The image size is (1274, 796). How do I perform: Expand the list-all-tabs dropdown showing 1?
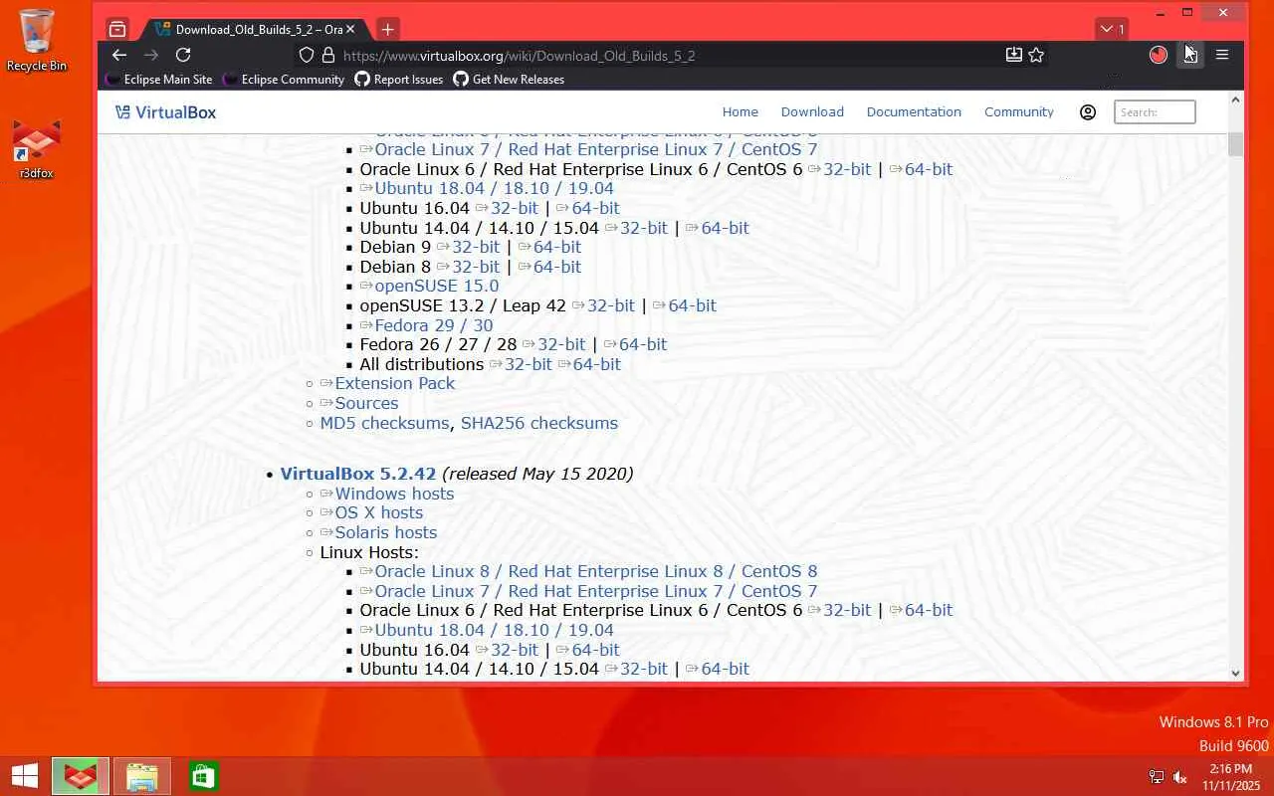(1111, 29)
